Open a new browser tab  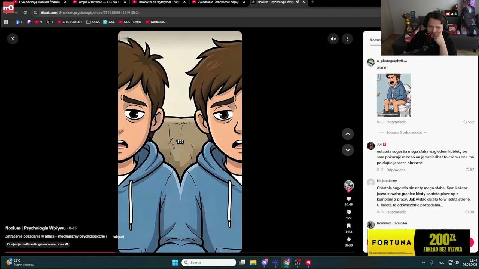coord(312,2)
